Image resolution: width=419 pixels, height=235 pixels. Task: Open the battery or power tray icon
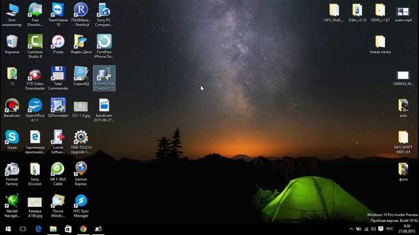point(359,229)
